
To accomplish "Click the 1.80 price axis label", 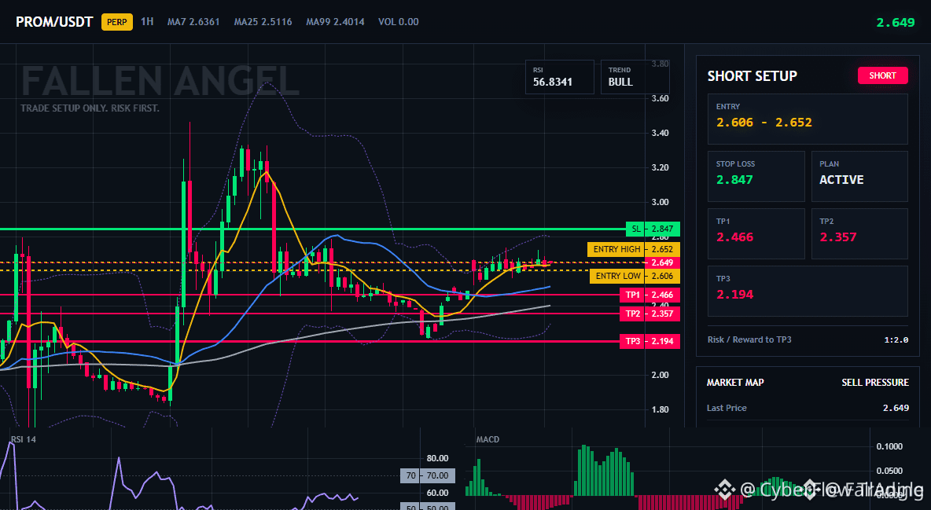I will coord(660,409).
